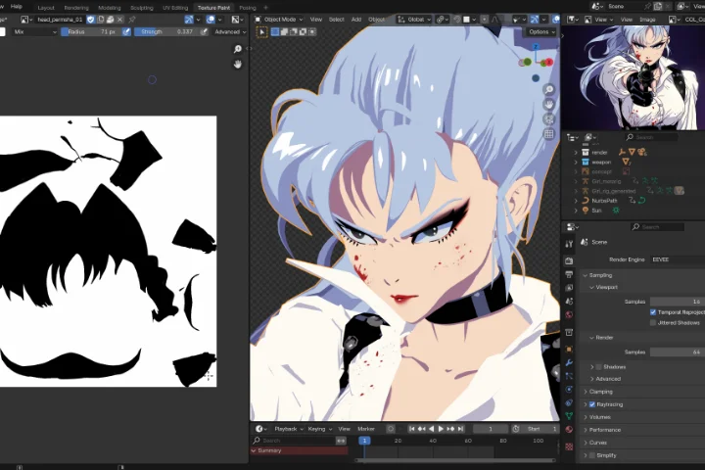Screen dimensions: 705x470
Task: Play the animation forward
Action: (441, 429)
